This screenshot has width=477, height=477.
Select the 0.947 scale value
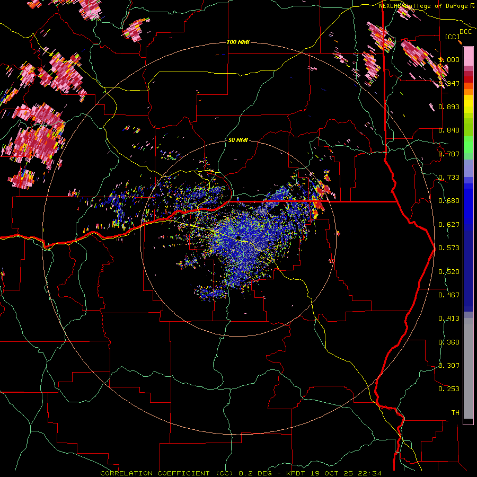(449, 83)
